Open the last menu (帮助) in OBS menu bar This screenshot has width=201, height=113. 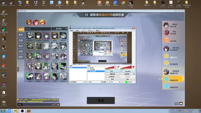[x=98, y=31]
